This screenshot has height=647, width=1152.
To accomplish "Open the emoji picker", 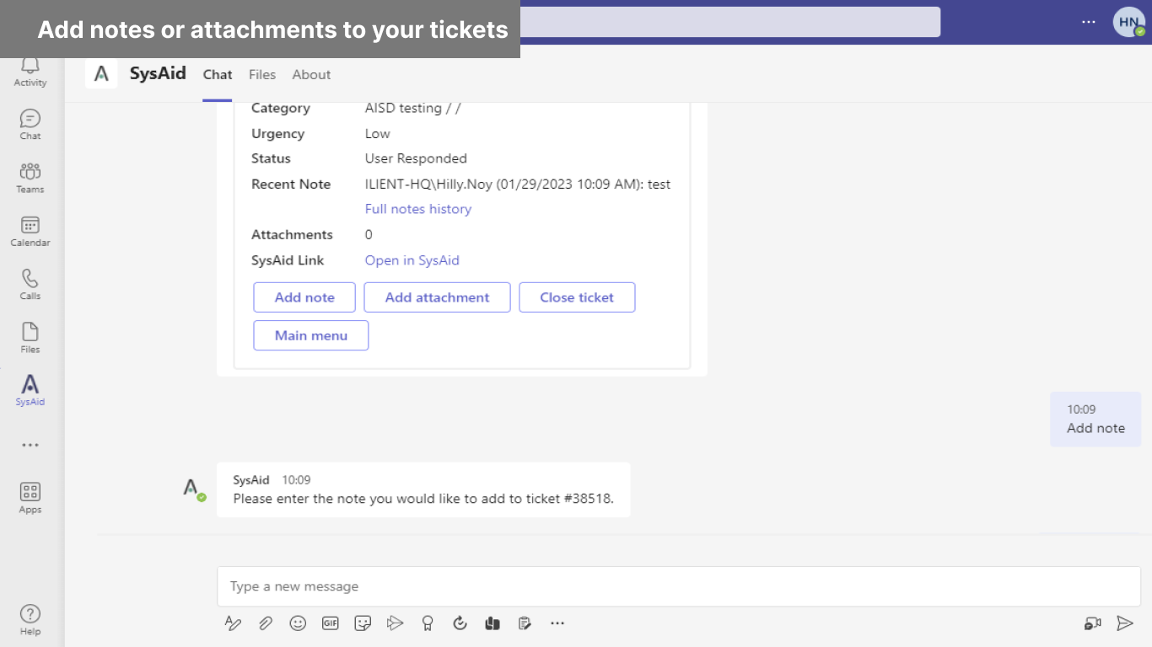I will tap(298, 623).
